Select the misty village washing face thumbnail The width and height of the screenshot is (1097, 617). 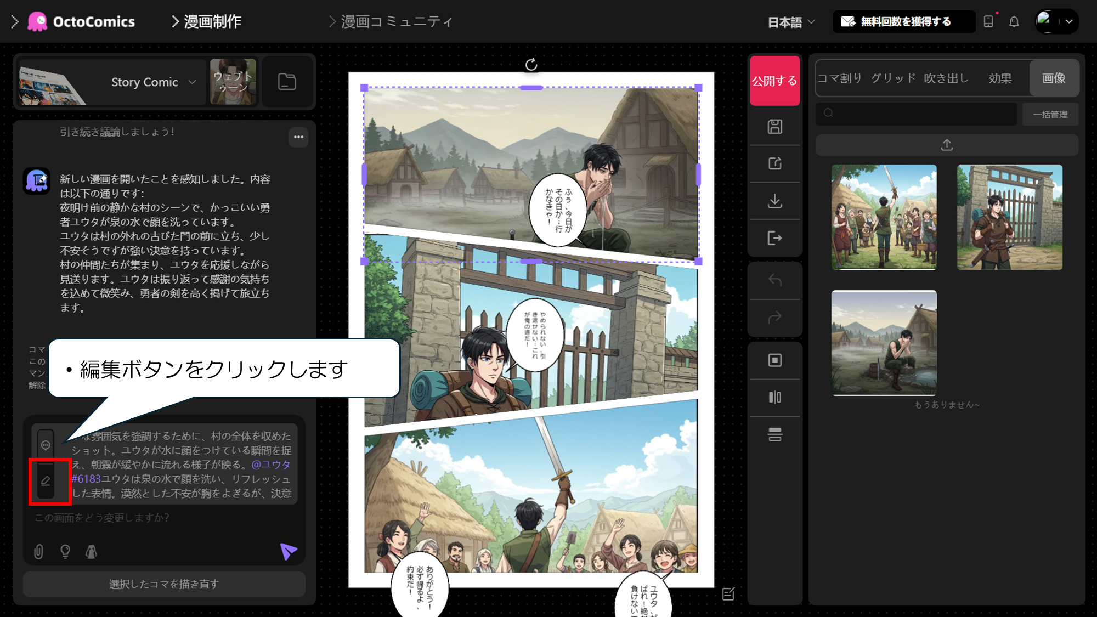[x=884, y=343]
